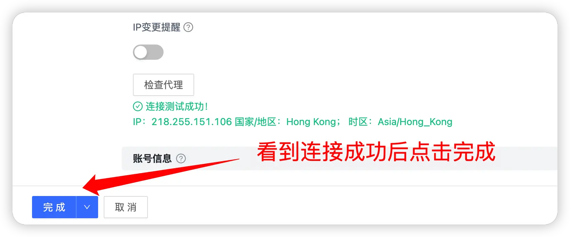Click the 账号信息 section header
Viewport: 570px width, 237px height.
click(152, 158)
